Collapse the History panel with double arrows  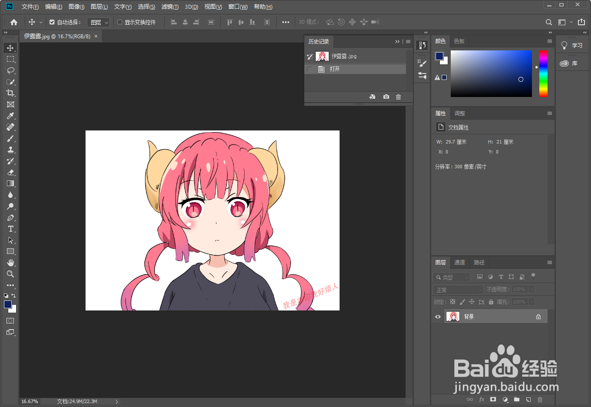click(397, 42)
